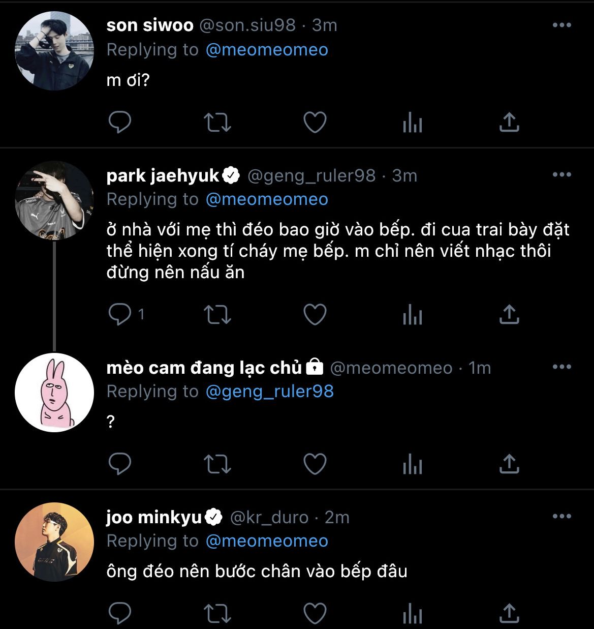Open replies on park jaehyuk's tweet
The width and height of the screenshot is (594, 629).
(120, 315)
